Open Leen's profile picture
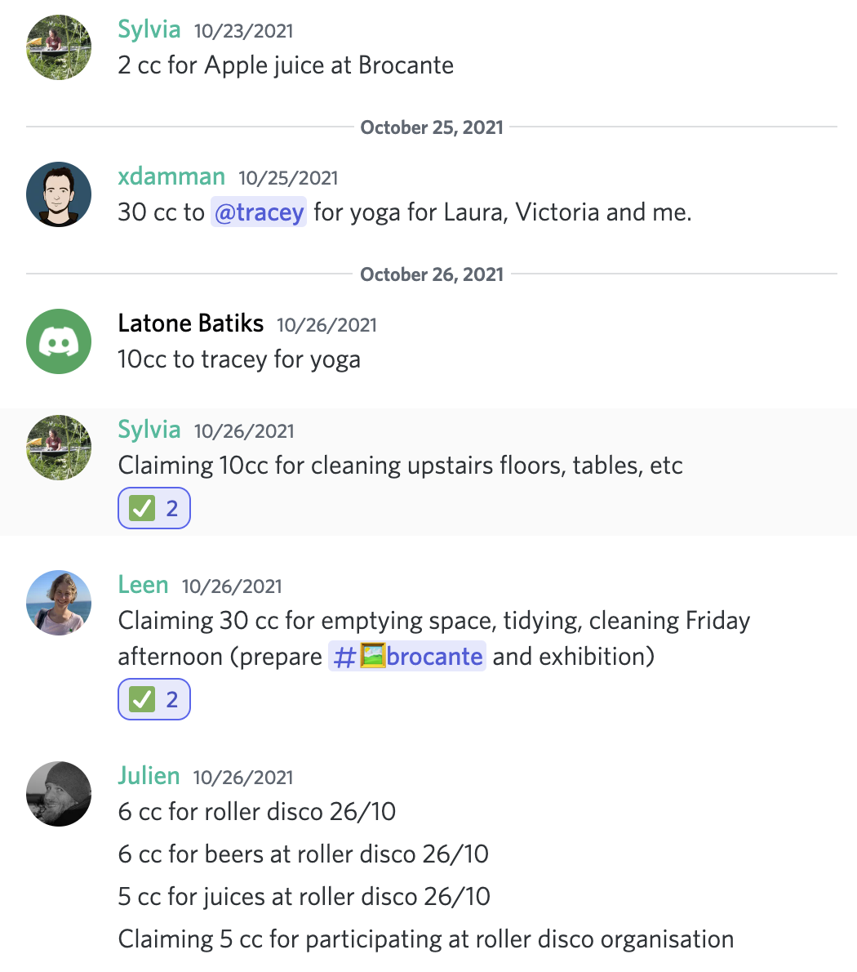This screenshot has height=972, width=857. click(x=59, y=603)
